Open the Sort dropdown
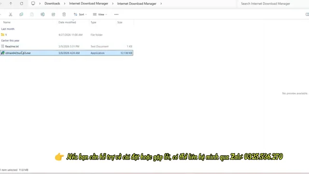Image resolution: width=309 pixels, height=174 pixels. click(x=80, y=14)
